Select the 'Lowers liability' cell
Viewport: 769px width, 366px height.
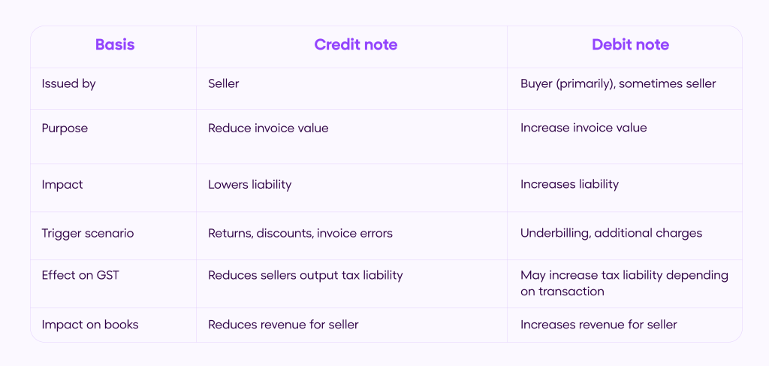pos(249,184)
